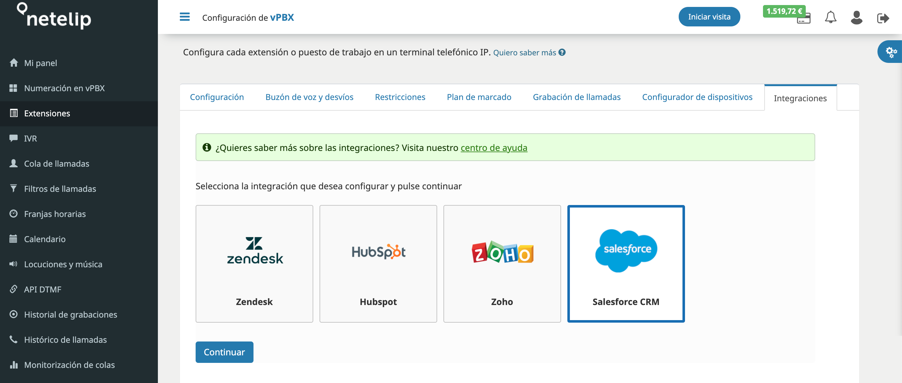This screenshot has width=902, height=383.
Task: Open the Plan de marcado tab
Action: tap(479, 97)
